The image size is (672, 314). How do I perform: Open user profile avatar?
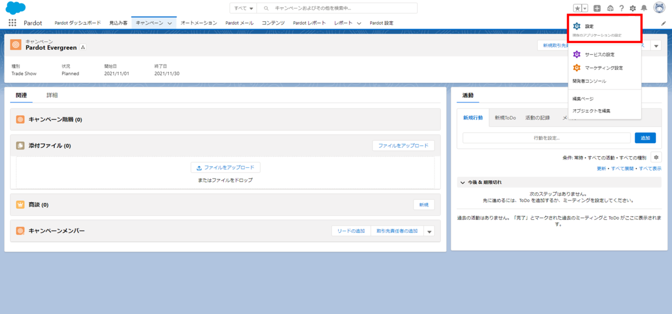pos(659,8)
